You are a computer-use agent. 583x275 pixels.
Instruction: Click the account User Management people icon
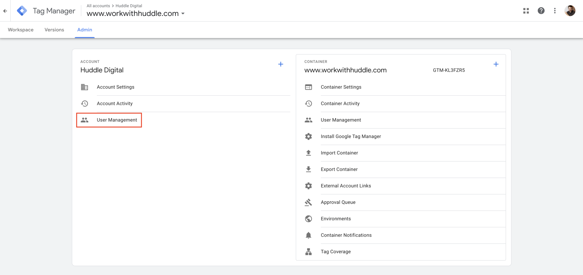(85, 120)
